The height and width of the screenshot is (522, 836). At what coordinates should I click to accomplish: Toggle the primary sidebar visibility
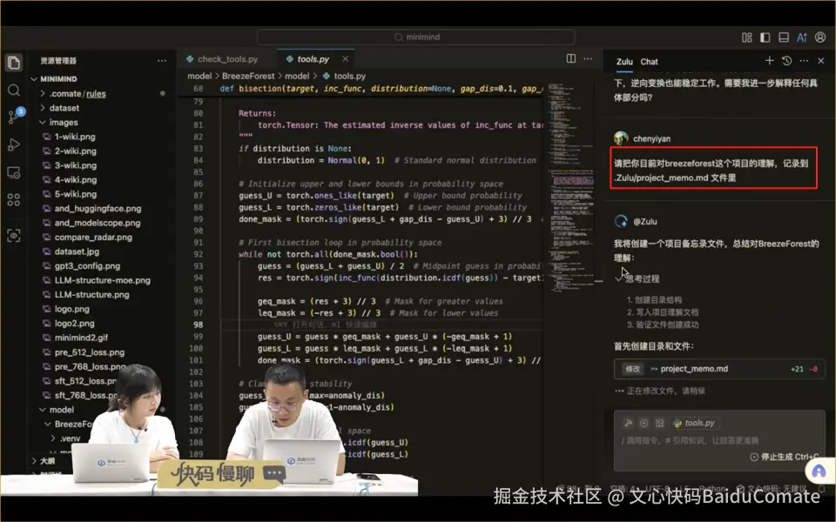pyautogui.click(x=765, y=37)
